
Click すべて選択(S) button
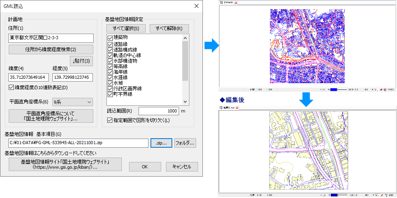click(126, 28)
